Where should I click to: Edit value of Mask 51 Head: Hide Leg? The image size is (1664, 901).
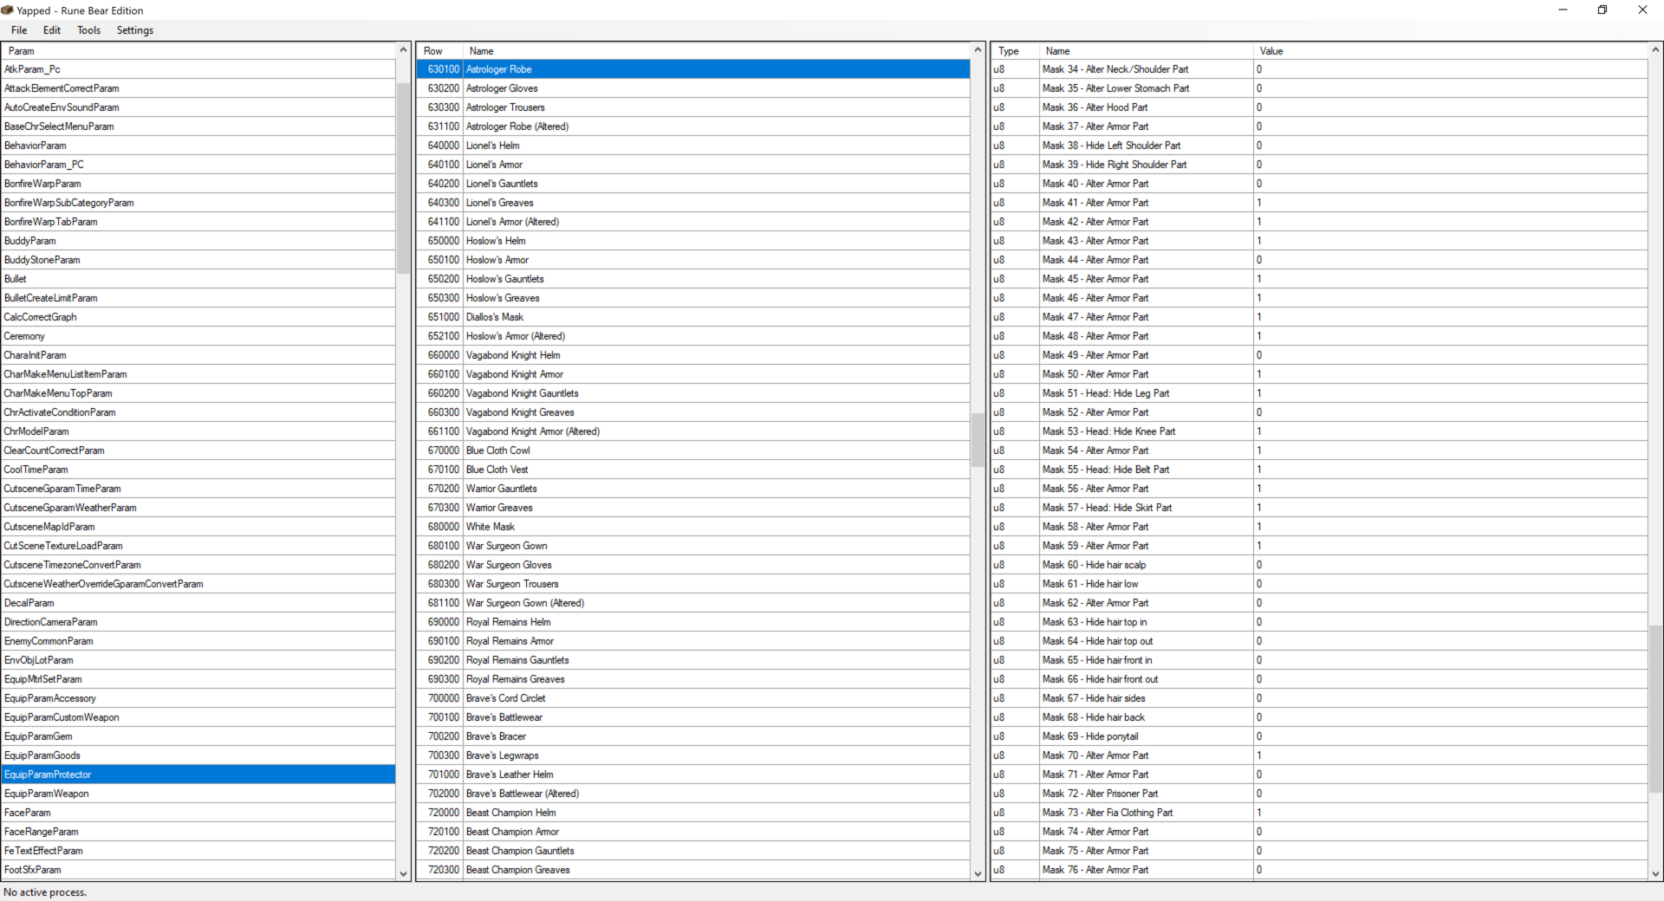coord(1451,393)
